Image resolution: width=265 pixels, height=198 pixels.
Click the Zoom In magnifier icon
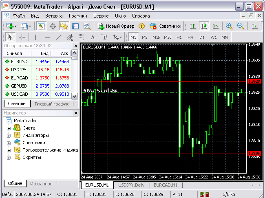tap(229, 26)
